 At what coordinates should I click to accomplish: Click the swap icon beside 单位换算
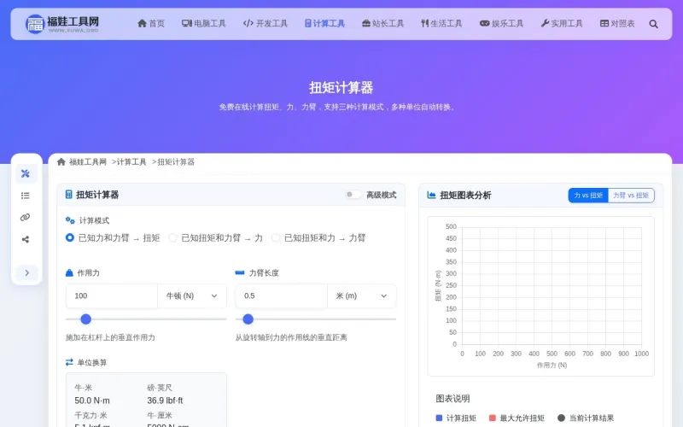tap(69, 362)
